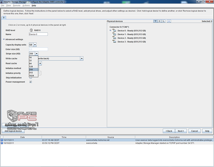Choose stripe size 16 from list
This screenshot has height=167, width=214.
(x=33, y=57)
